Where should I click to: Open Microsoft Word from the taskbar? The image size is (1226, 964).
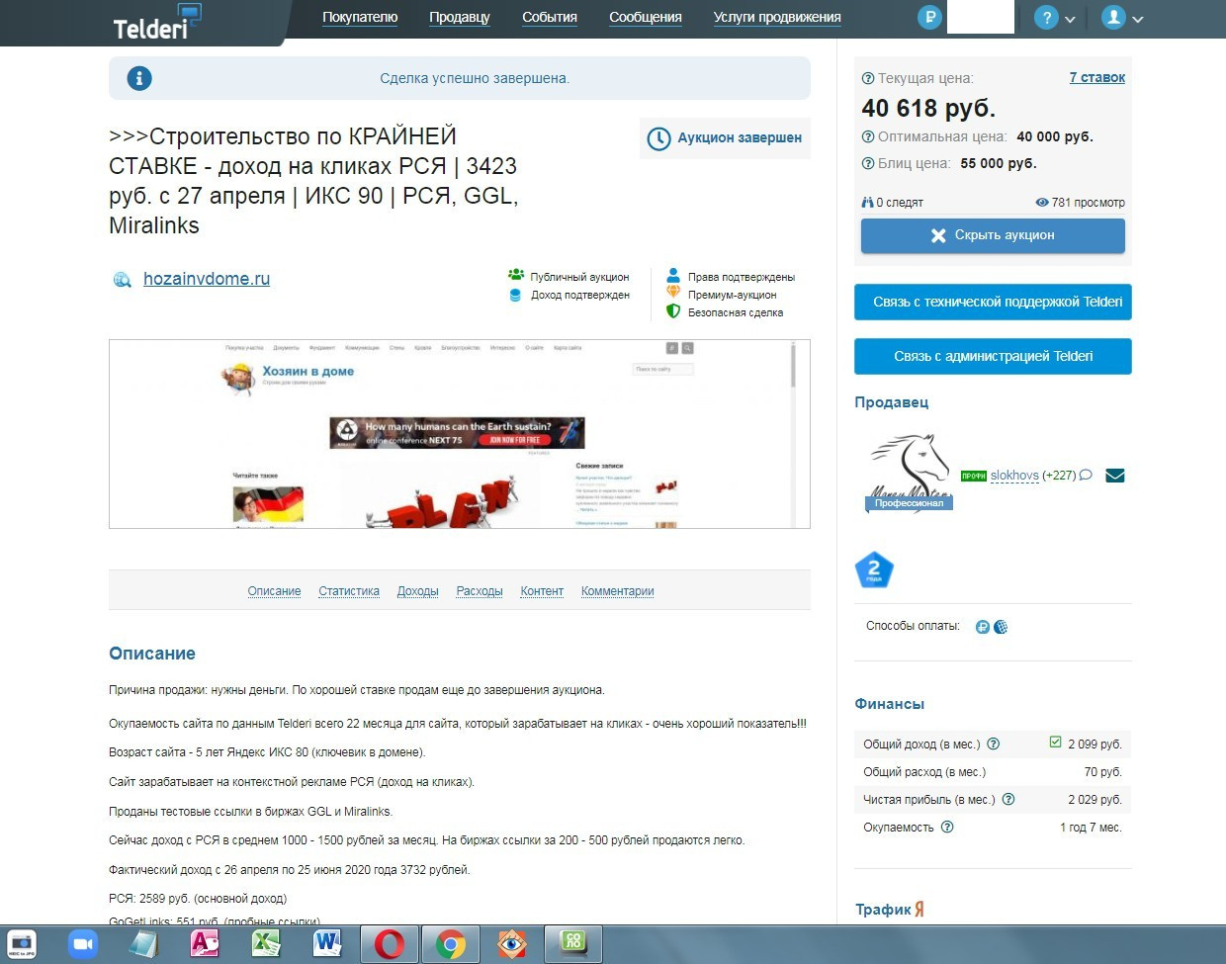(x=327, y=944)
